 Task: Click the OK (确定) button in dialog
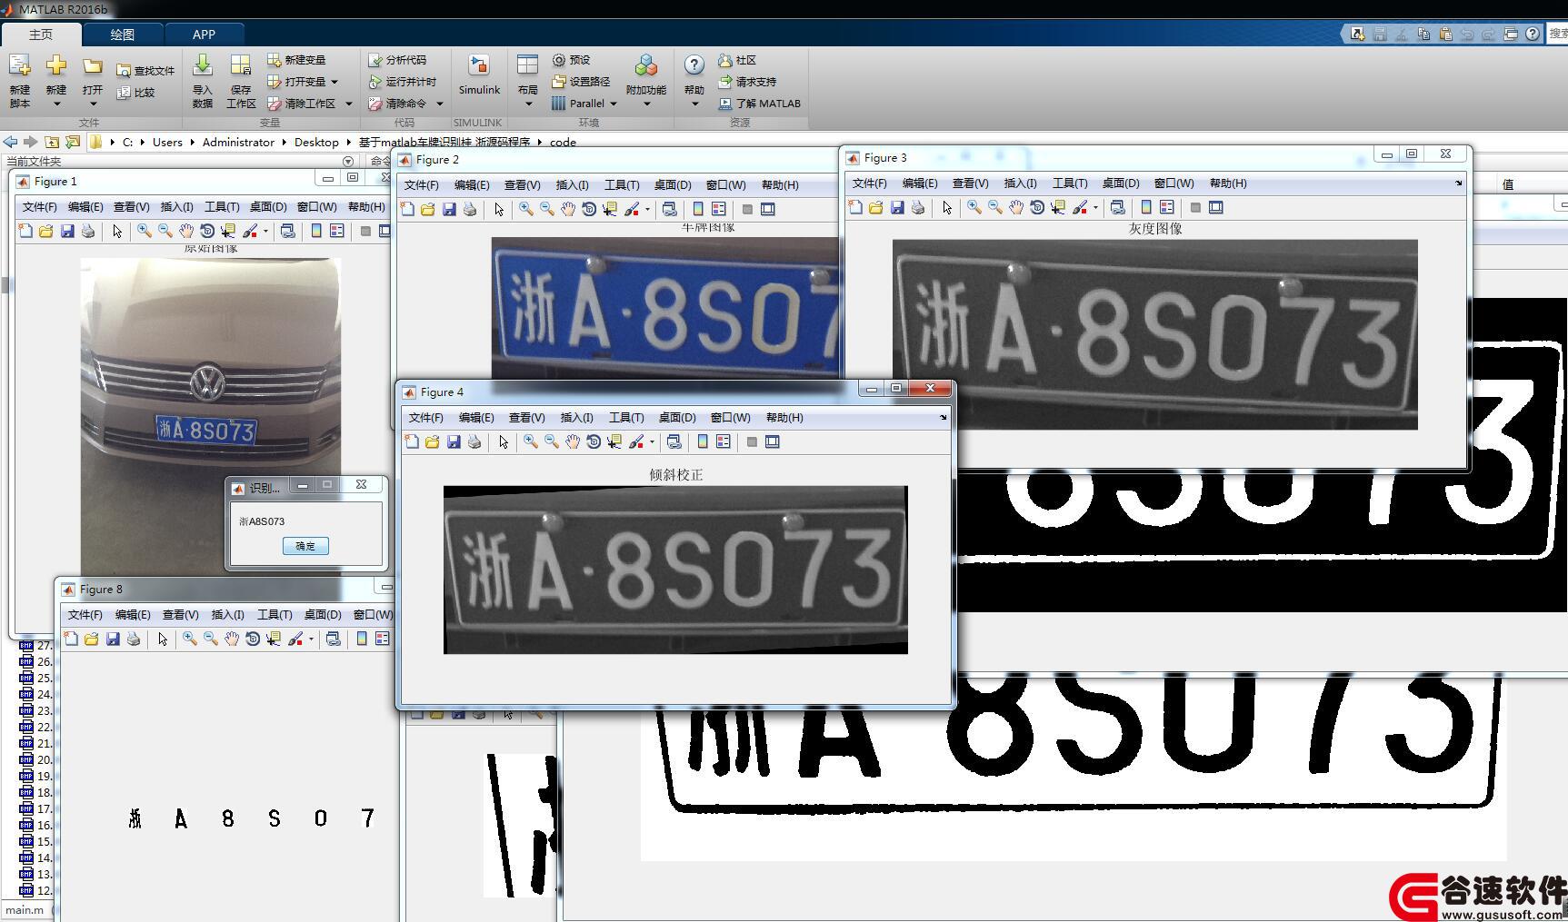coord(305,546)
